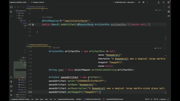Open the Git tool window icon

tap(11, 95)
